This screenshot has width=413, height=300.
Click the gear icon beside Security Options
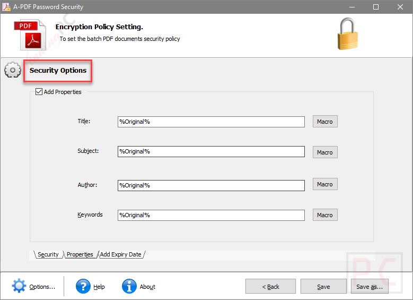(13, 70)
